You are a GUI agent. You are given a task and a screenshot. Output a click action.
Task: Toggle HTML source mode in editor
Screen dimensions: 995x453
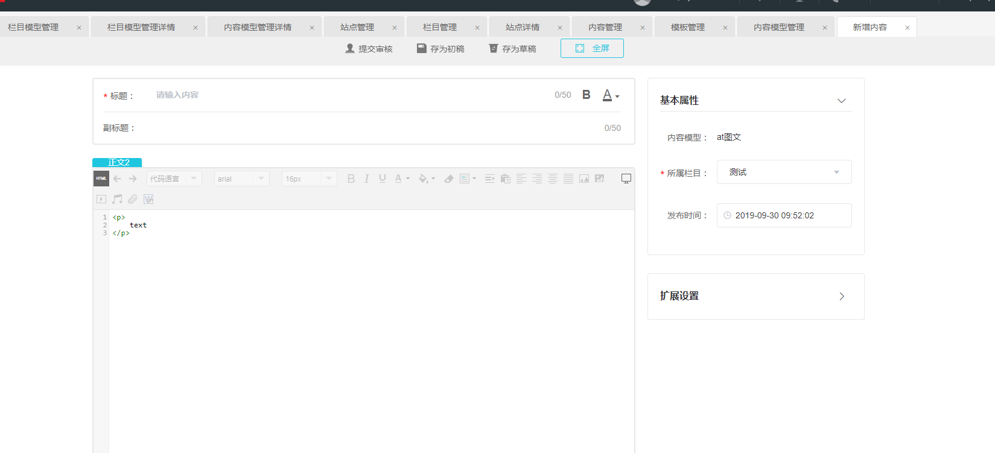click(101, 179)
